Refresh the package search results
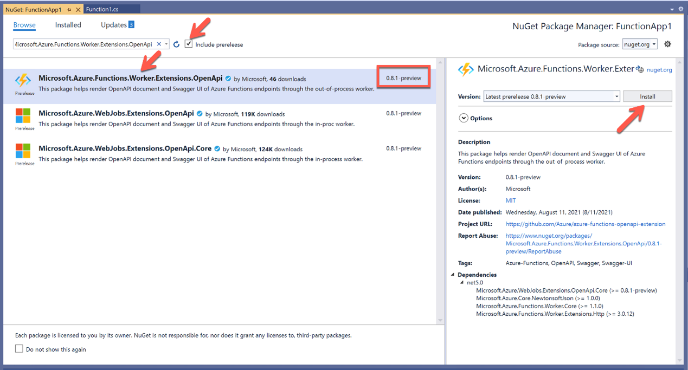688x370 pixels. click(x=176, y=44)
